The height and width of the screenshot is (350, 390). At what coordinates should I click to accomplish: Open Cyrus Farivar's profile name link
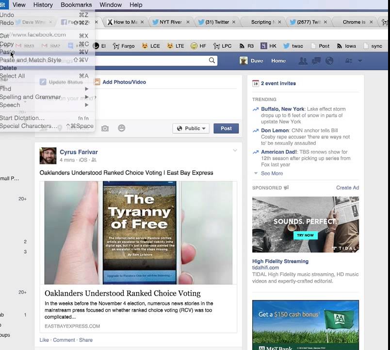pyautogui.click(x=79, y=152)
